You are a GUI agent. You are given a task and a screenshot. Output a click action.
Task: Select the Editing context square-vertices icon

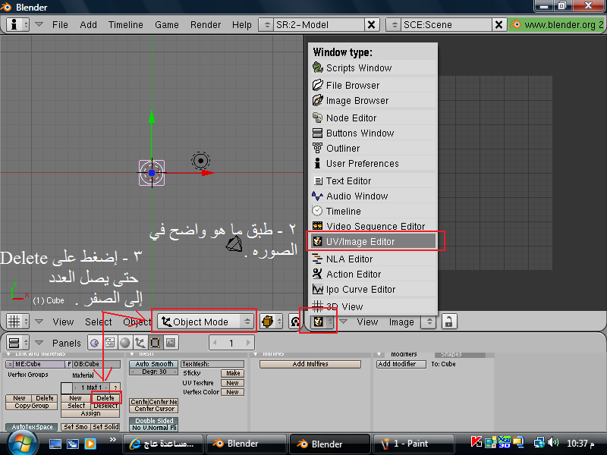(156, 343)
